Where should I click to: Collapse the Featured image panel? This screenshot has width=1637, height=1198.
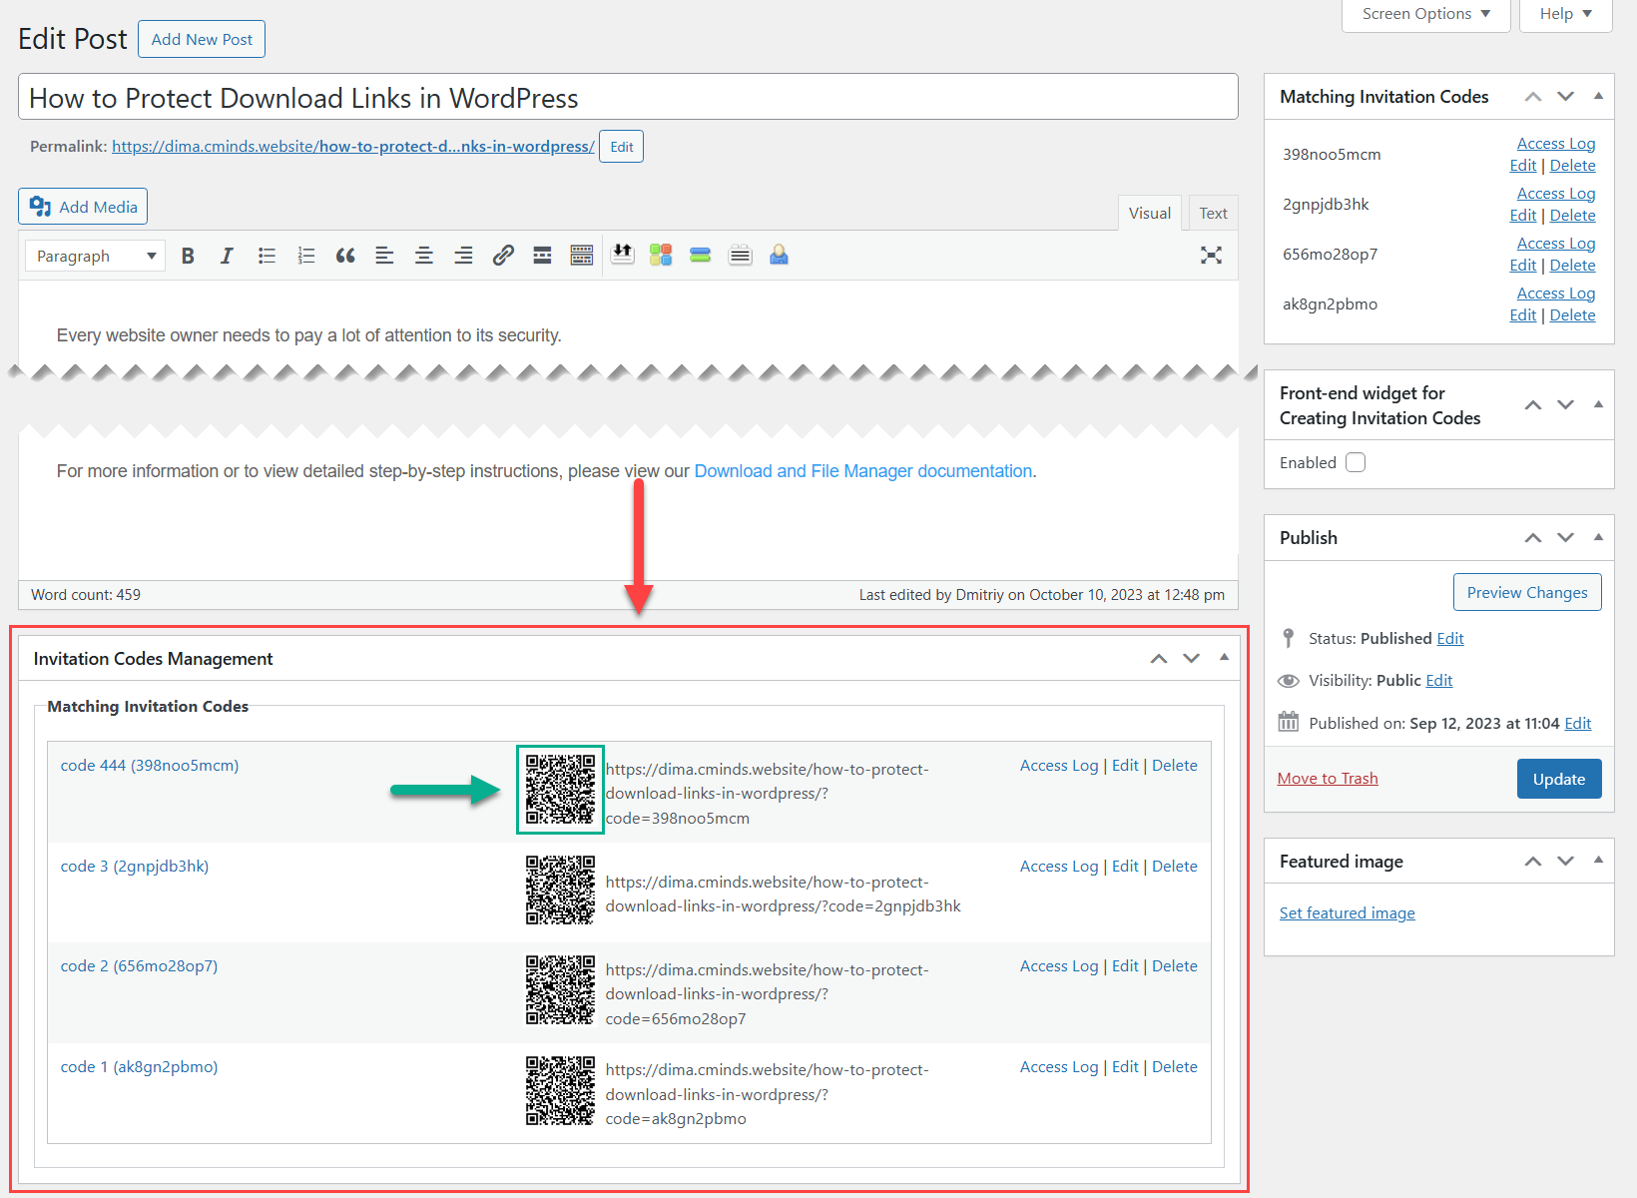coord(1598,862)
